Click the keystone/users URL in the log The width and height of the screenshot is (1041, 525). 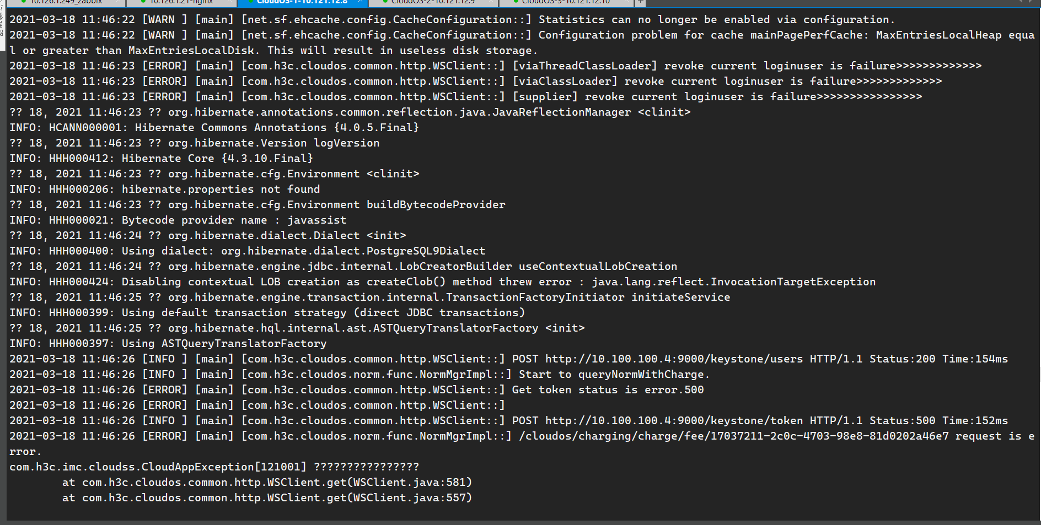click(674, 359)
